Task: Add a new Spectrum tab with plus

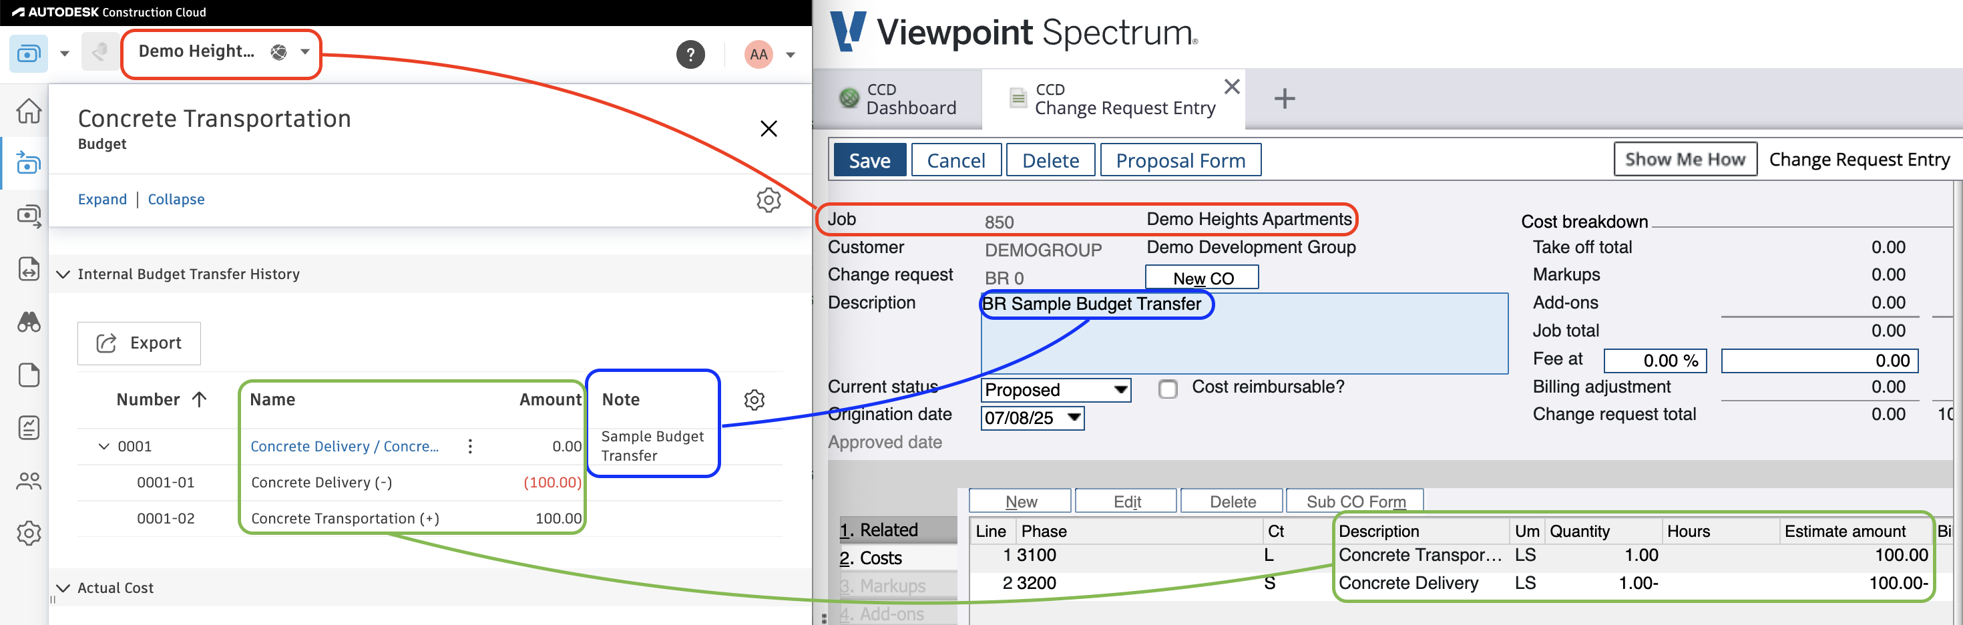Action: point(1285,98)
